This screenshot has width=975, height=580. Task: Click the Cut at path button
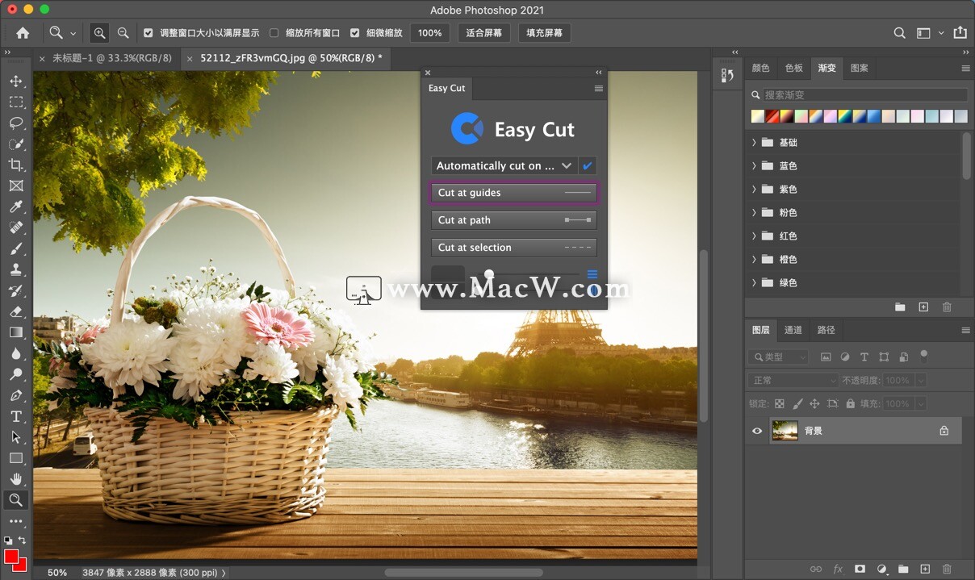[x=514, y=220]
